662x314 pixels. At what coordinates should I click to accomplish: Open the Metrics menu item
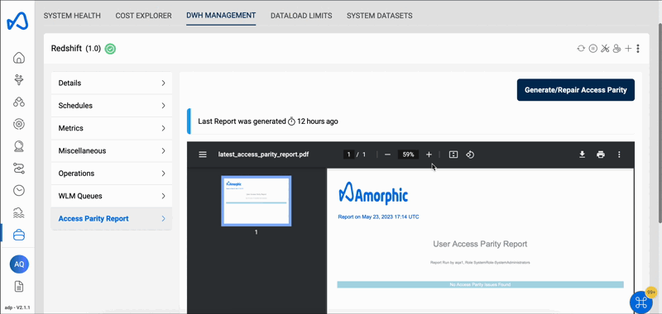(112, 128)
